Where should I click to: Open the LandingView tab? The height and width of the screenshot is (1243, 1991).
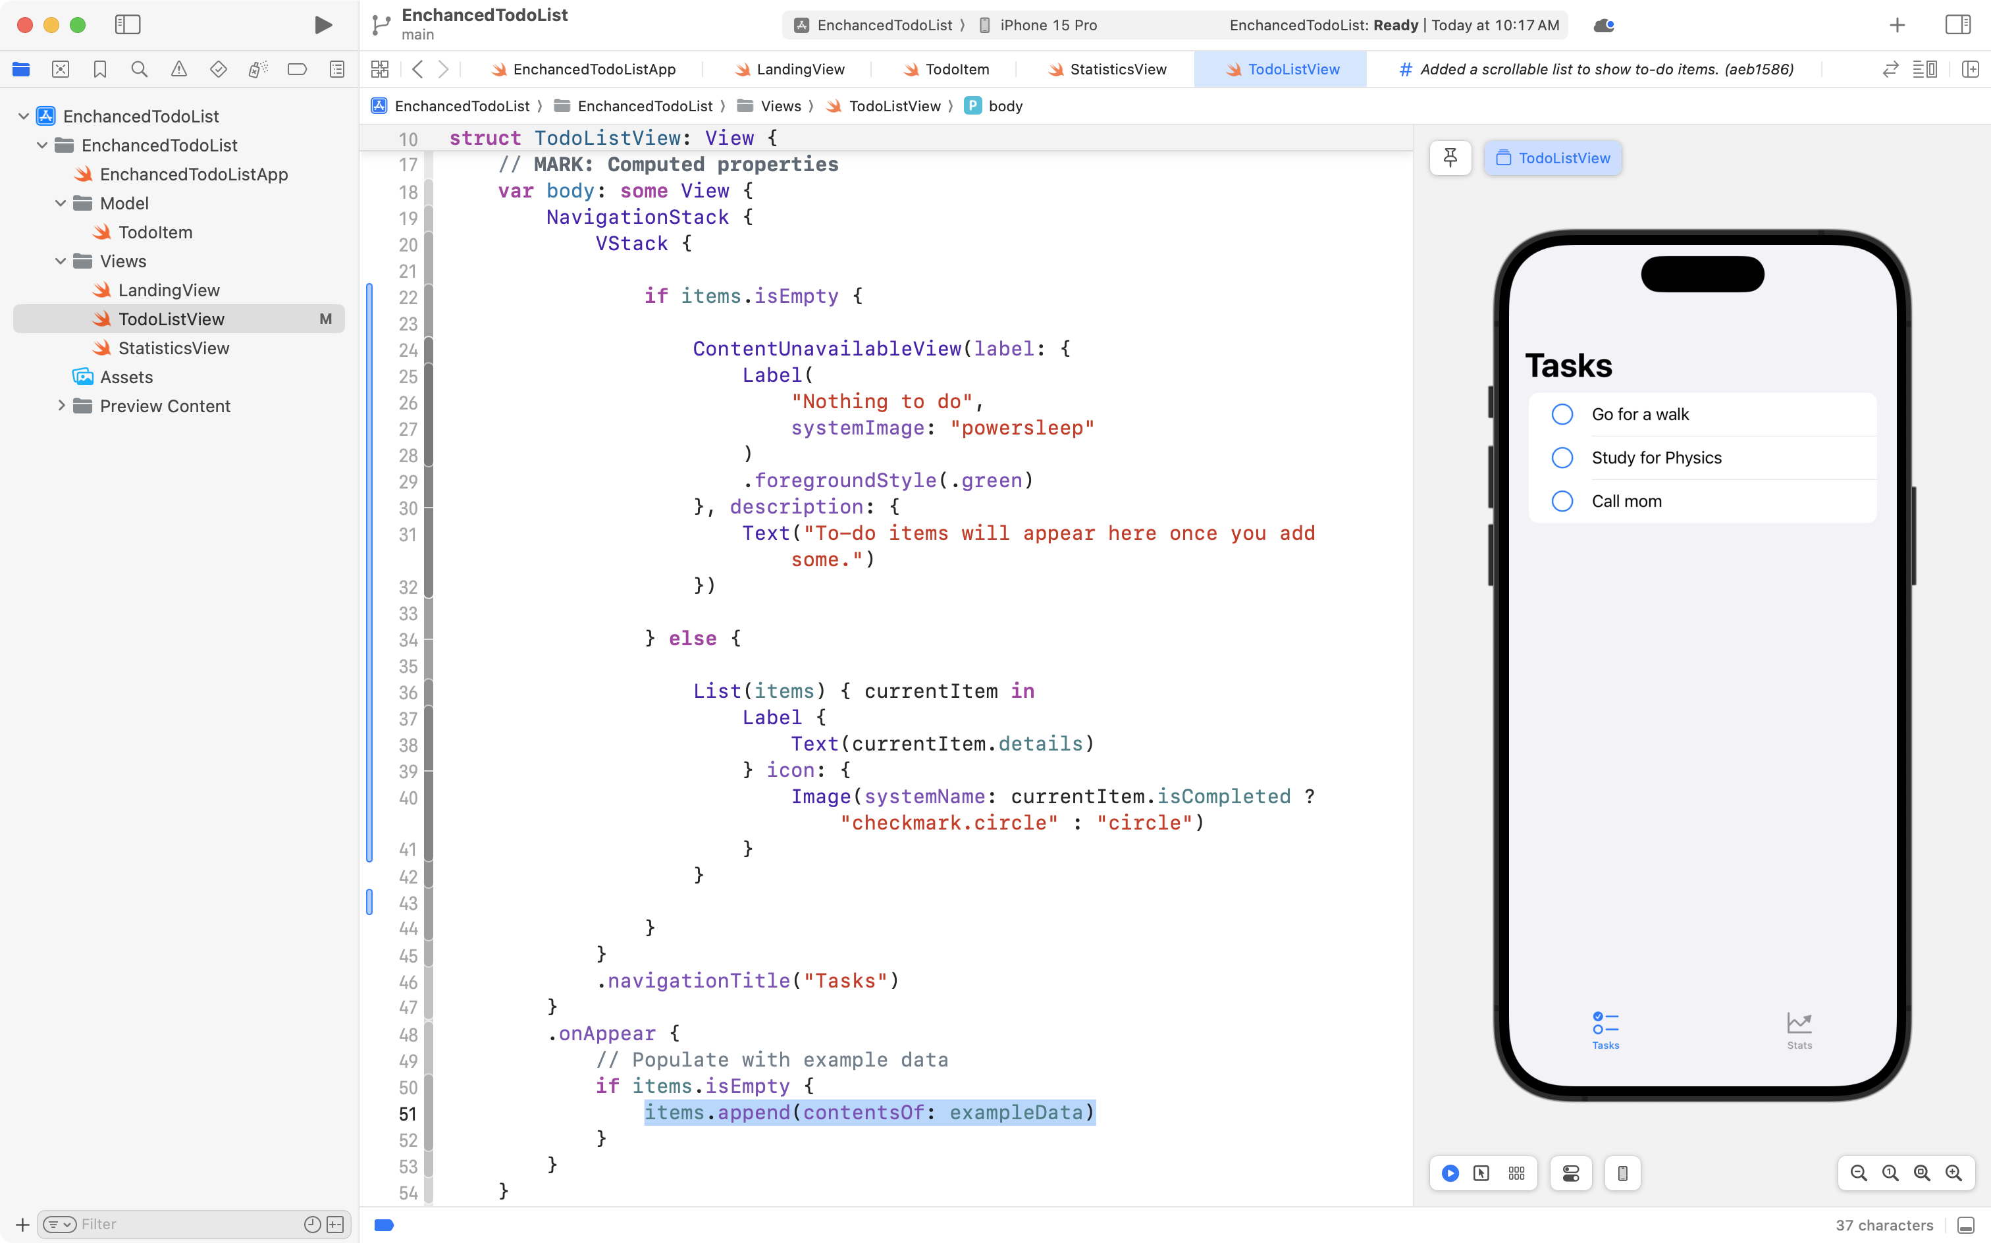[800, 69]
